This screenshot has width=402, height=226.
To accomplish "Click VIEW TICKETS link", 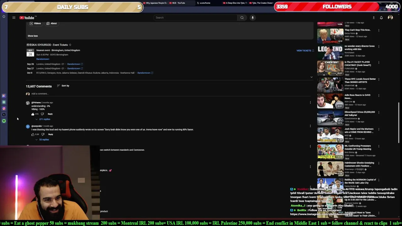I will [x=305, y=51].
